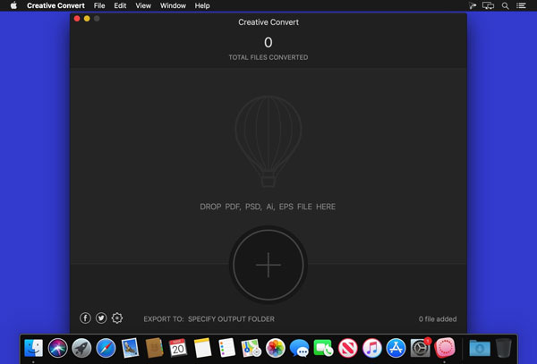The width and height of the screenshot is (537, 364).
Task: Open the Facebook share icon
Action: click(x=85, y=318)
